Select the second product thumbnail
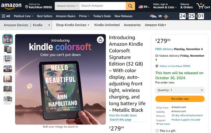The width and height of the screenshot is (211, 133). coord(8,50)
